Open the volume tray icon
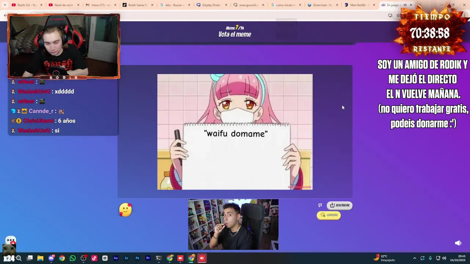 (x=444, y=258)
